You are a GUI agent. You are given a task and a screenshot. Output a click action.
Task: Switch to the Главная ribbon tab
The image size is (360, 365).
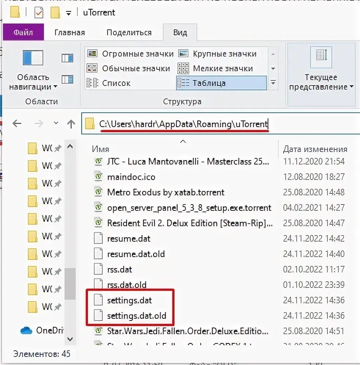(x=70, y=32)
